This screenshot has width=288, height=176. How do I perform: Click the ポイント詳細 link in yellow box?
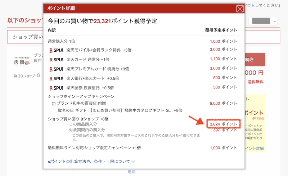tap(255, 148)
